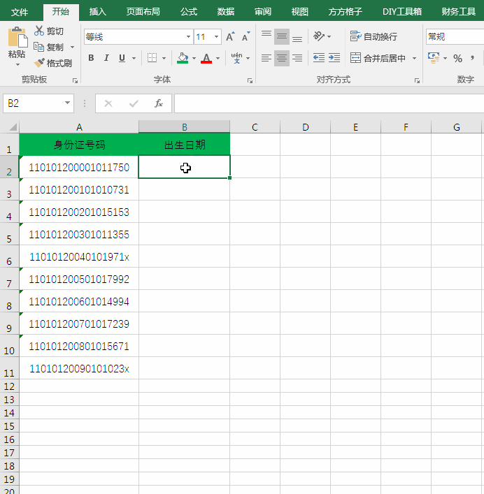
Task: Apply comma style format
Action: coord(472,58)
